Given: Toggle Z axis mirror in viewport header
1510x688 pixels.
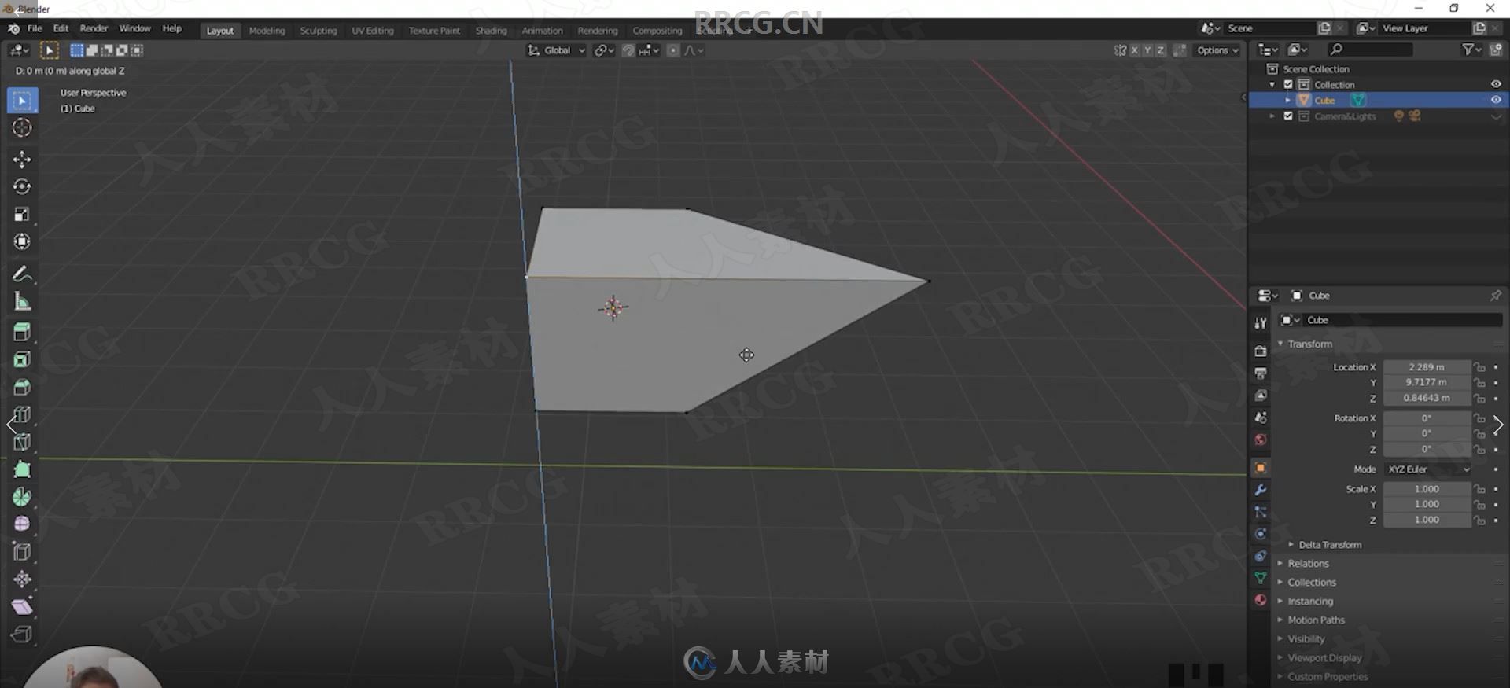Looking at the screenshot, I should click(x=1161, y=50).
